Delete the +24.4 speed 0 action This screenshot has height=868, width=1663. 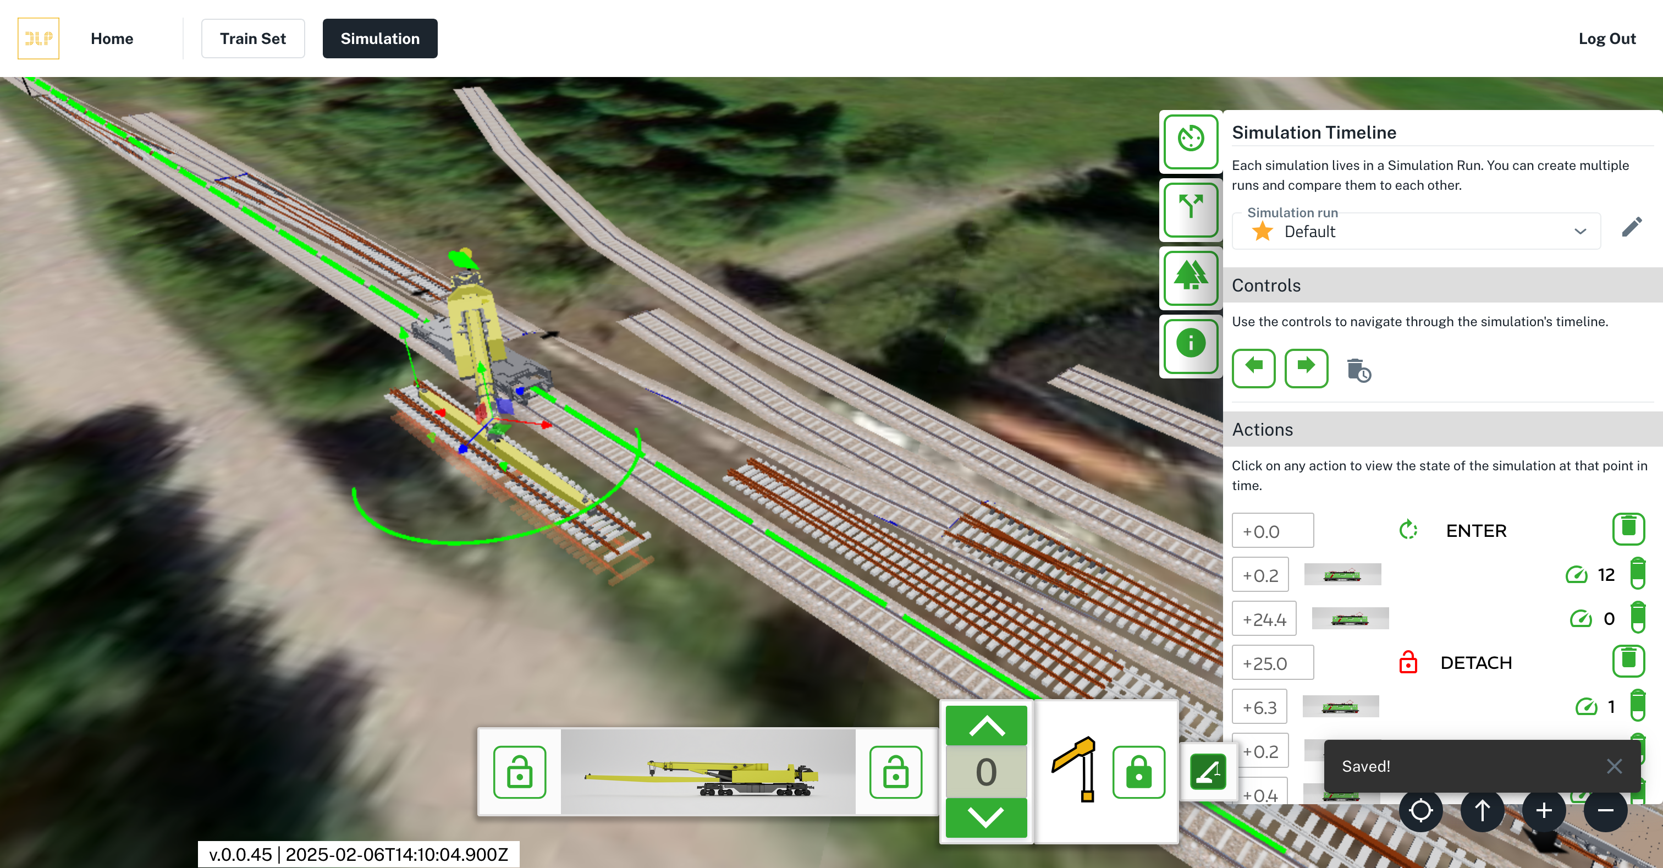1637,617
